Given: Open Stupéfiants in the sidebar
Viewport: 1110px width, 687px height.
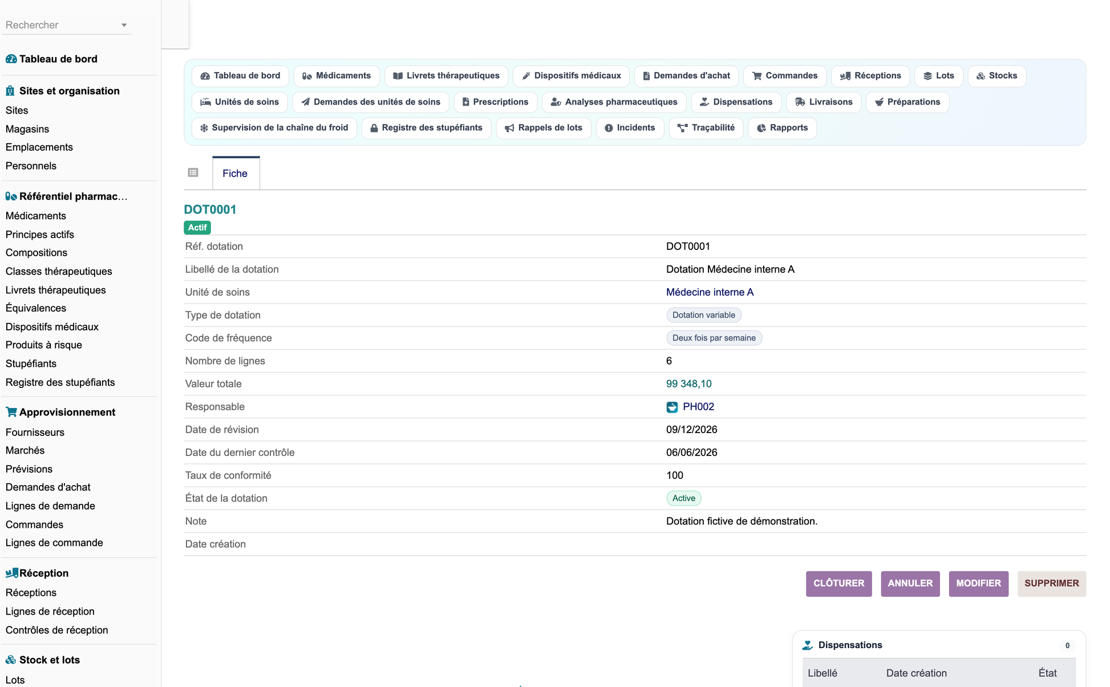Looking at the screenshot, I should click(x=31, y=363).
